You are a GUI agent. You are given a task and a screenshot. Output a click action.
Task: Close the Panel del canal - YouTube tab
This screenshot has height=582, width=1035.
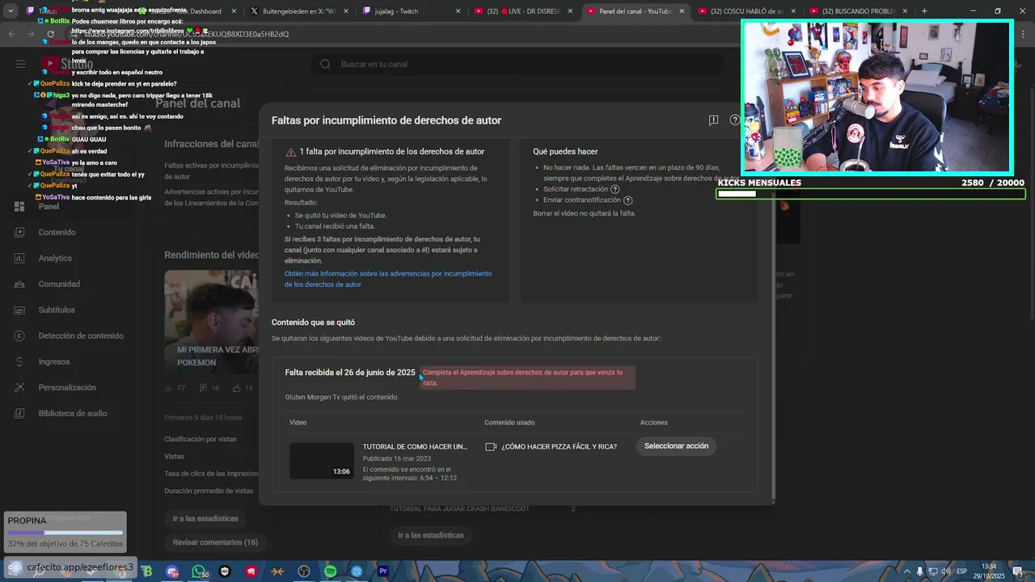point(682,11)
